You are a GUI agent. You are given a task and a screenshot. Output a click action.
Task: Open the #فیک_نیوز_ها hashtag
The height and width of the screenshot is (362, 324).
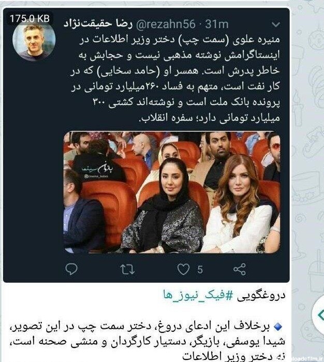[198, 295]
